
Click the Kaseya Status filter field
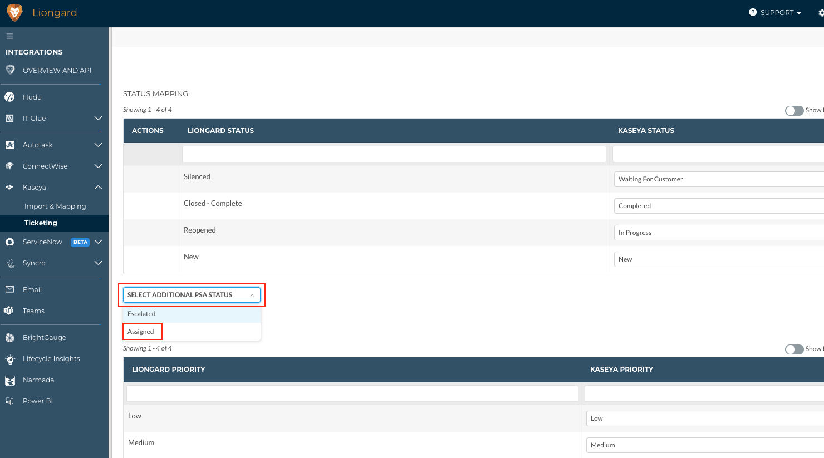(718, 154)
